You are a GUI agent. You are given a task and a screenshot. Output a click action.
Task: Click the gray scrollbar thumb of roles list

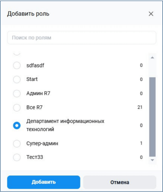pos(152,117)
